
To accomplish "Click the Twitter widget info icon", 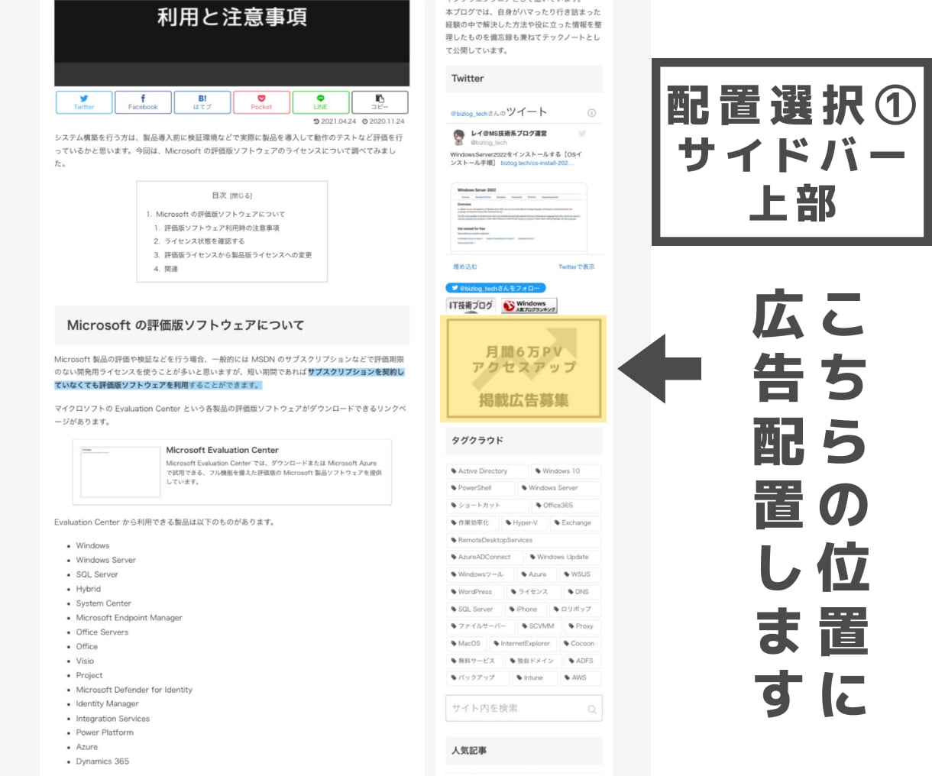I will click(x=591, y=113).
